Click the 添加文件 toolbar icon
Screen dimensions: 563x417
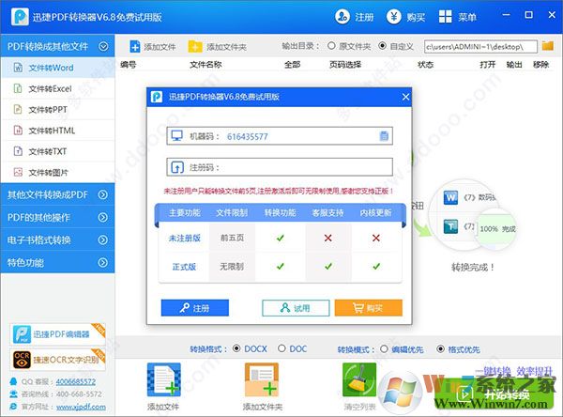(135, 47)
